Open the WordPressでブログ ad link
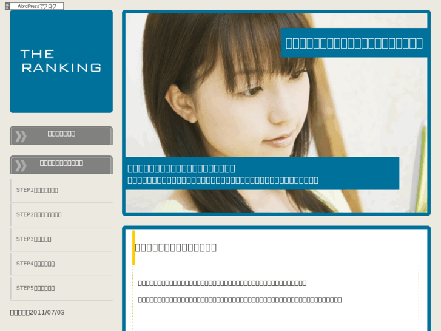This screenshot has height=331, width=441. [37, 6]
